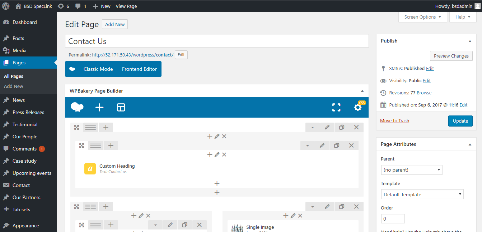Collapse the Publish panel
Viewport: 482px width, 232px height.
click(470, 41)
